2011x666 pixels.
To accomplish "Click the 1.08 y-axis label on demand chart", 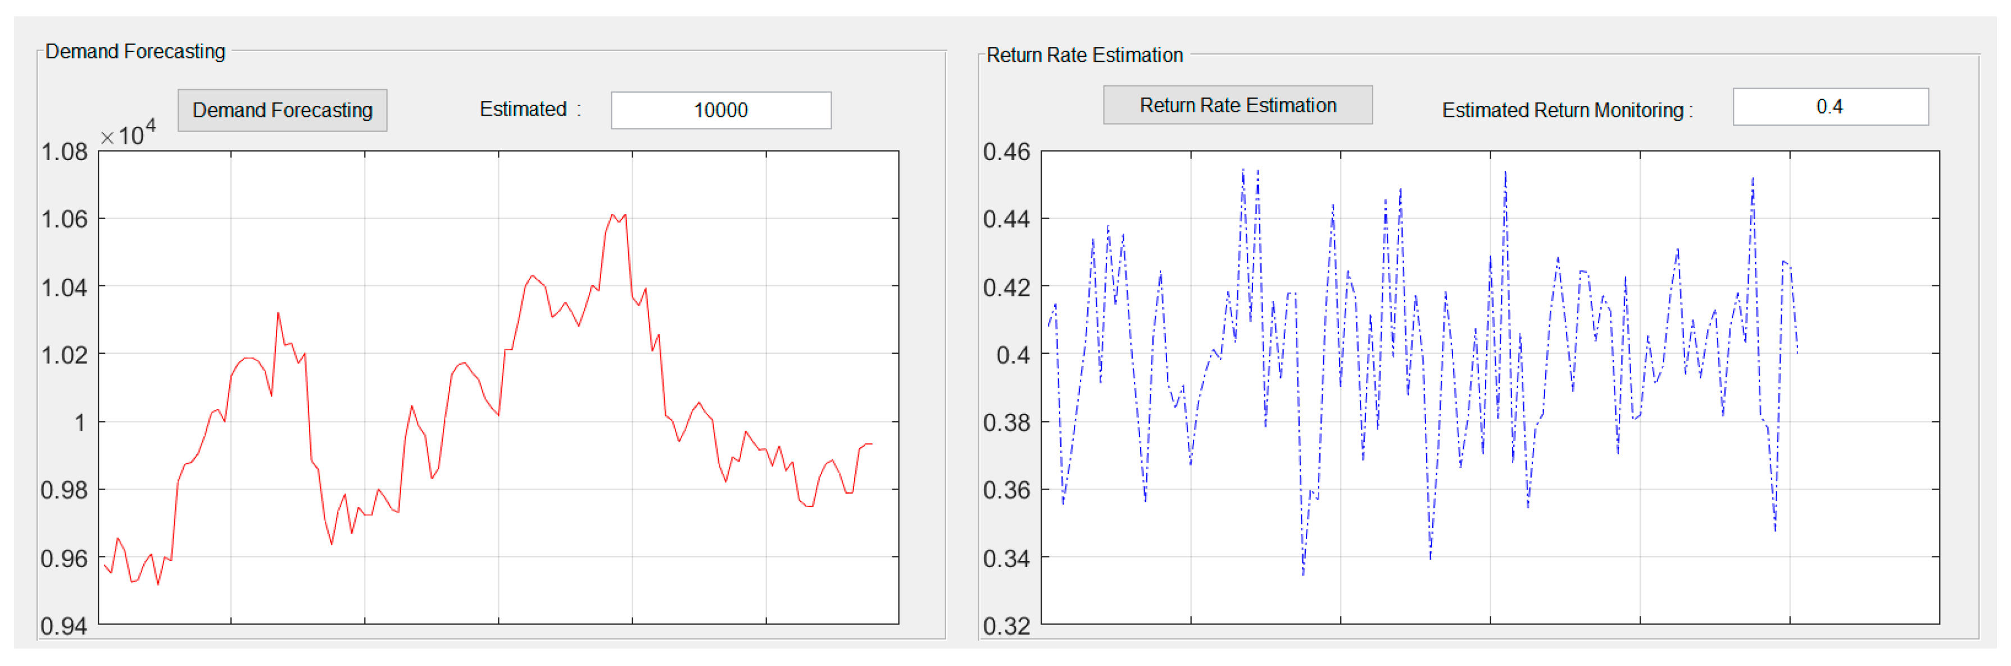I will 64,151.
